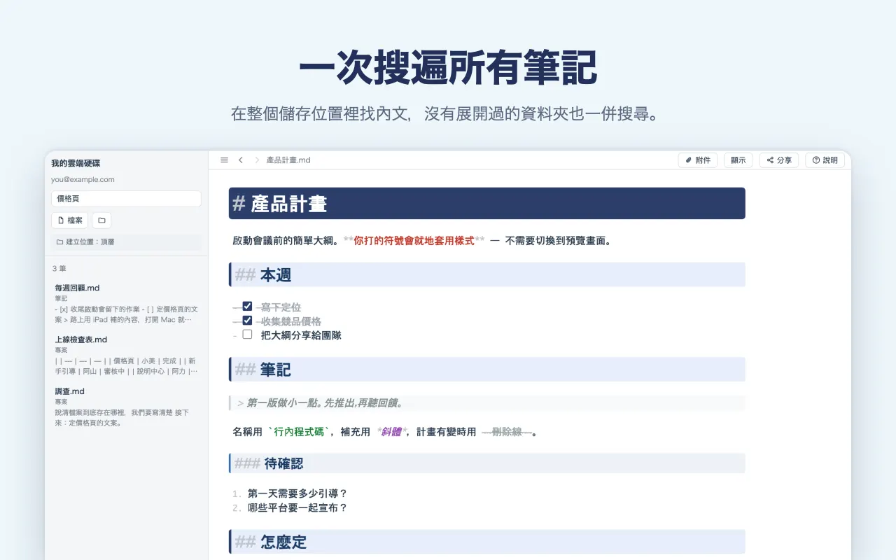
Task: Open search result 調查.md
Action: point(126,407)
